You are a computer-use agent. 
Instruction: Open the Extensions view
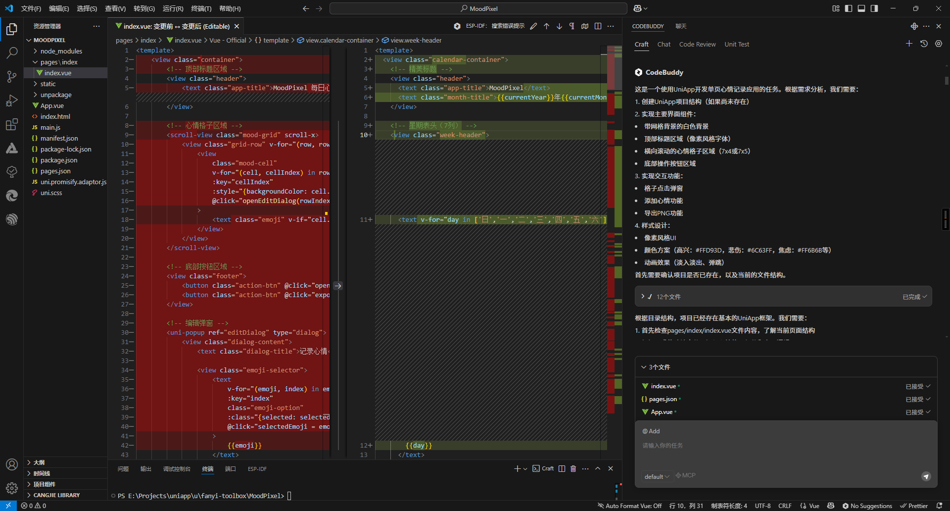click(x=12, y=124)
